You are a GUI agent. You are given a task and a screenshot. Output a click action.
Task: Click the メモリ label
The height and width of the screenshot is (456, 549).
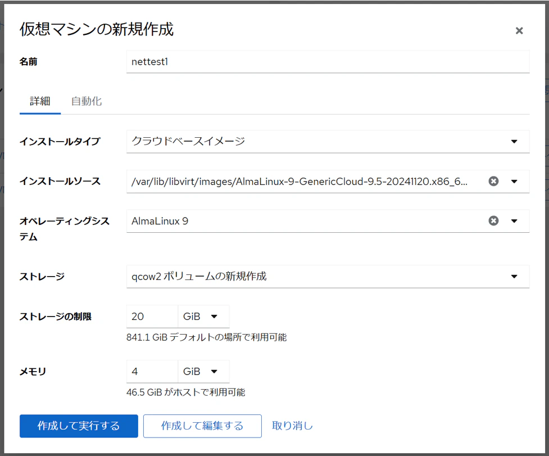(x=33, y=372)
